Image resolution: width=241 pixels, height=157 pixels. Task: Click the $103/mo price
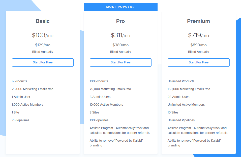click(x=43, y=35)
